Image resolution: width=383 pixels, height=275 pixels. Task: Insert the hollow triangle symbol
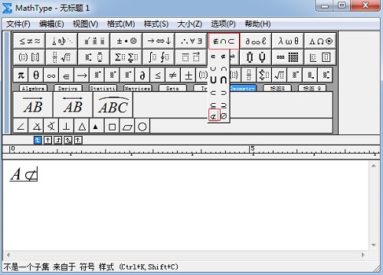click(82, 126)
